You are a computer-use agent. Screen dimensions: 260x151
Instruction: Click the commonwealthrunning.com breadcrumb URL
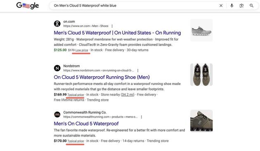click(100, 117)
